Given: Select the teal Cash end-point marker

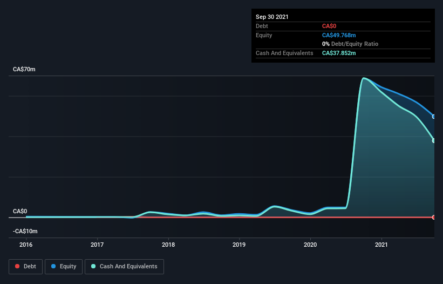Looking at the screenshot, I should point(434,140).
